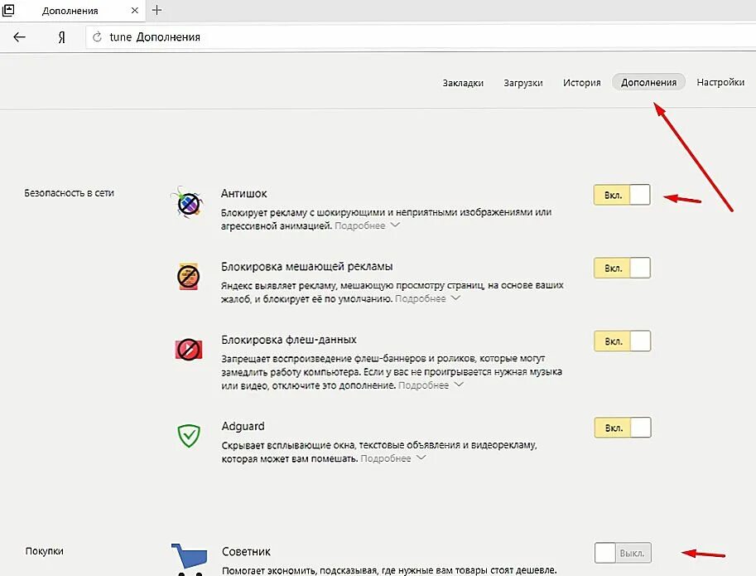This screenshot has height=576, width=756.
Task: Click the tab panel icon at top-left
Action: tap(8, 10)
